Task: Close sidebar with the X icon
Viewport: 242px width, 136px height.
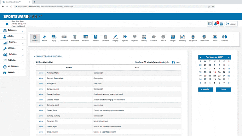Action: coord(7,24)
